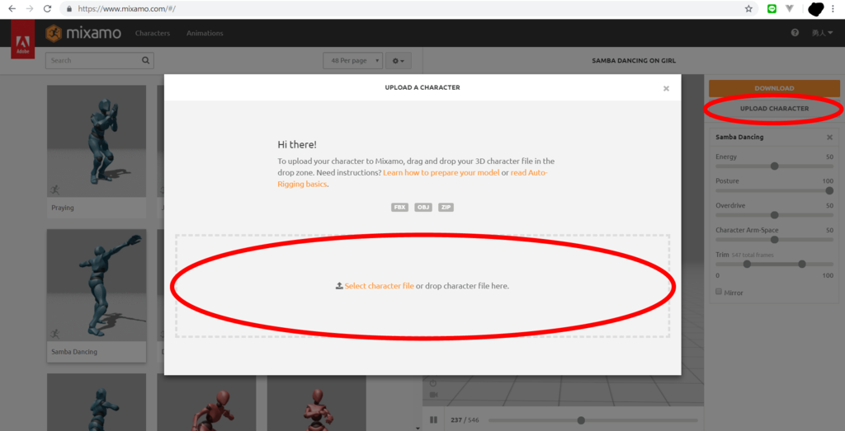Open the green LINE extension icon
Image resolution: width=845 pixels, height=431 pixels.
pyautogui.click(x=772, y=8)
